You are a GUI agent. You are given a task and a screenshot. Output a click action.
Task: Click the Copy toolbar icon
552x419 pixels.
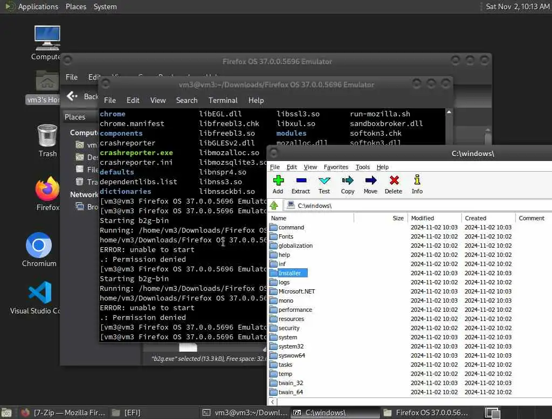348,184
